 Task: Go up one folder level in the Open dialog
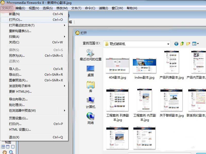pyautogui.click(x=182, y=43)
